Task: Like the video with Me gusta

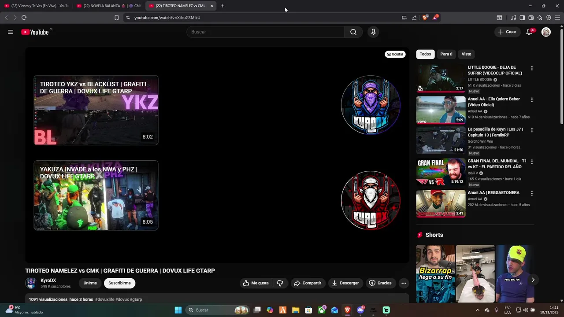Action: [x=256, y=283]
